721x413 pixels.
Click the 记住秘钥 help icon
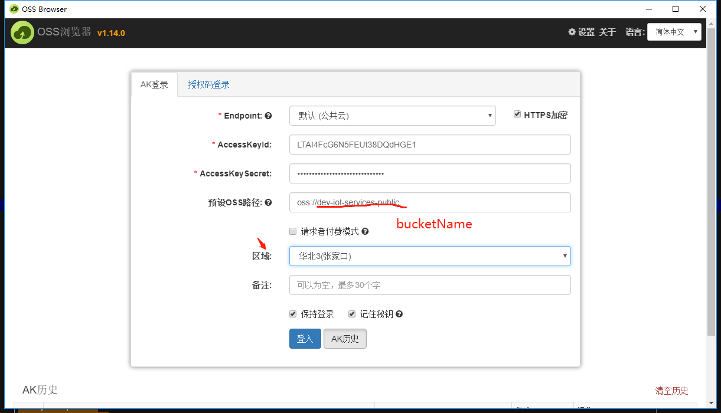(x=399, y=314)
